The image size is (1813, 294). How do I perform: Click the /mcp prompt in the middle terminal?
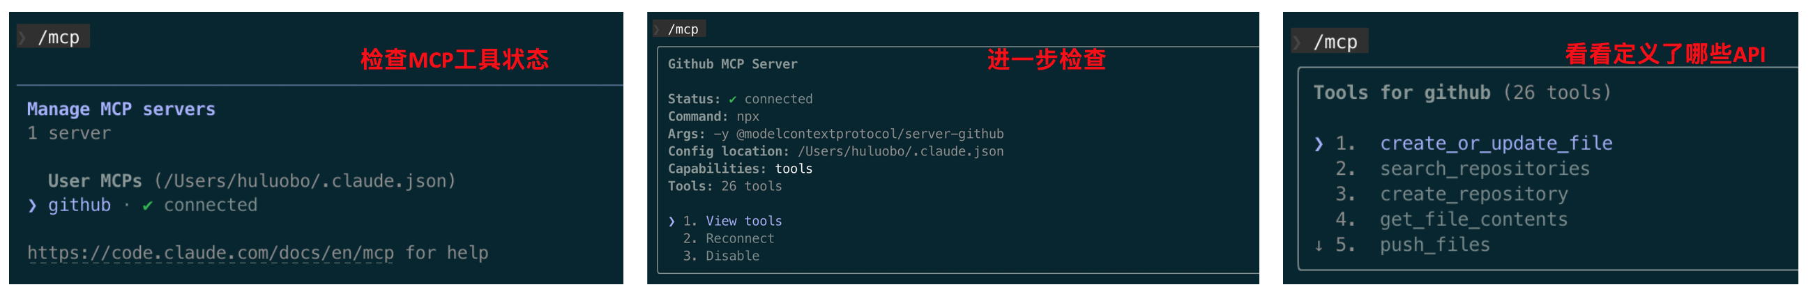tap(683, 29)
